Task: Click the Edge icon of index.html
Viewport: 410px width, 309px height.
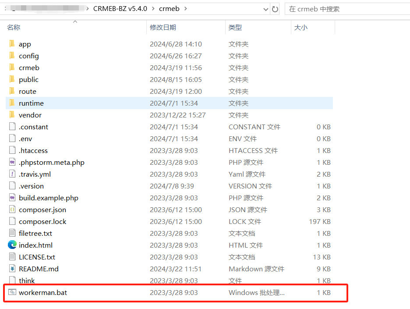Action: pyautogui.click(x=12, y=245)
